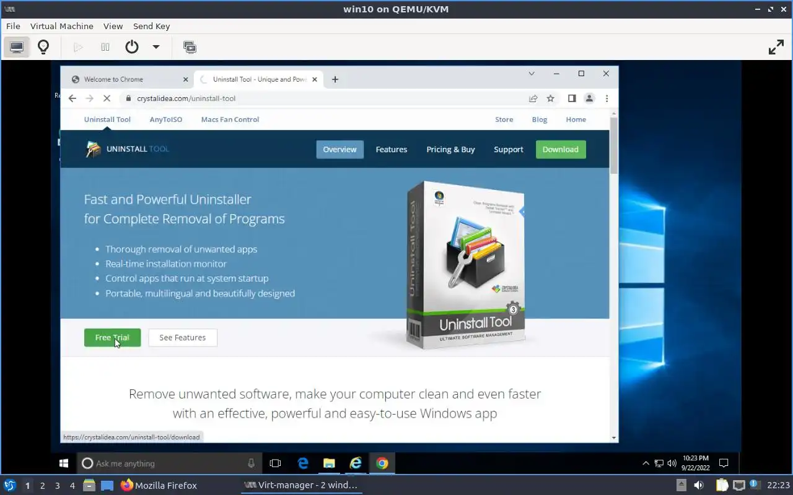Open a new Chrome tab
Viewport: 793px width, 495px height.
tap(335, 79)
